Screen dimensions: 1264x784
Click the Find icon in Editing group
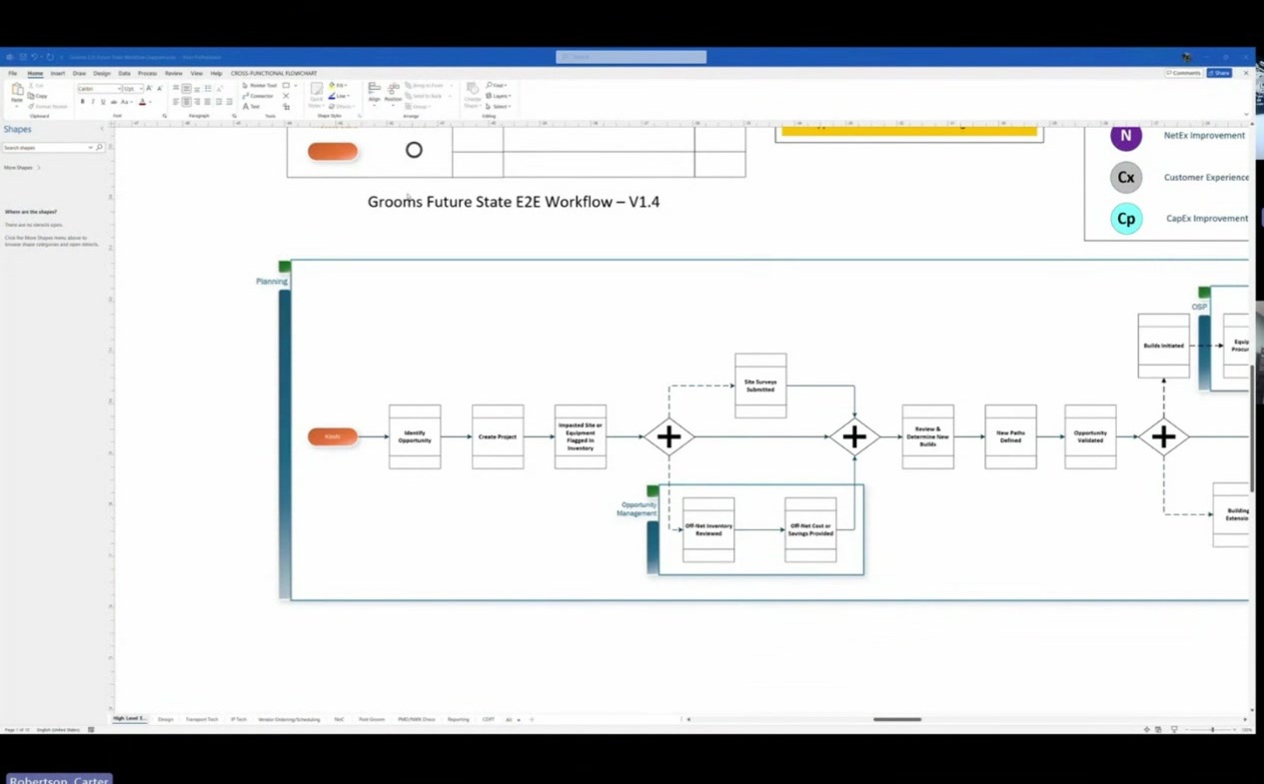tap(496, 86)
